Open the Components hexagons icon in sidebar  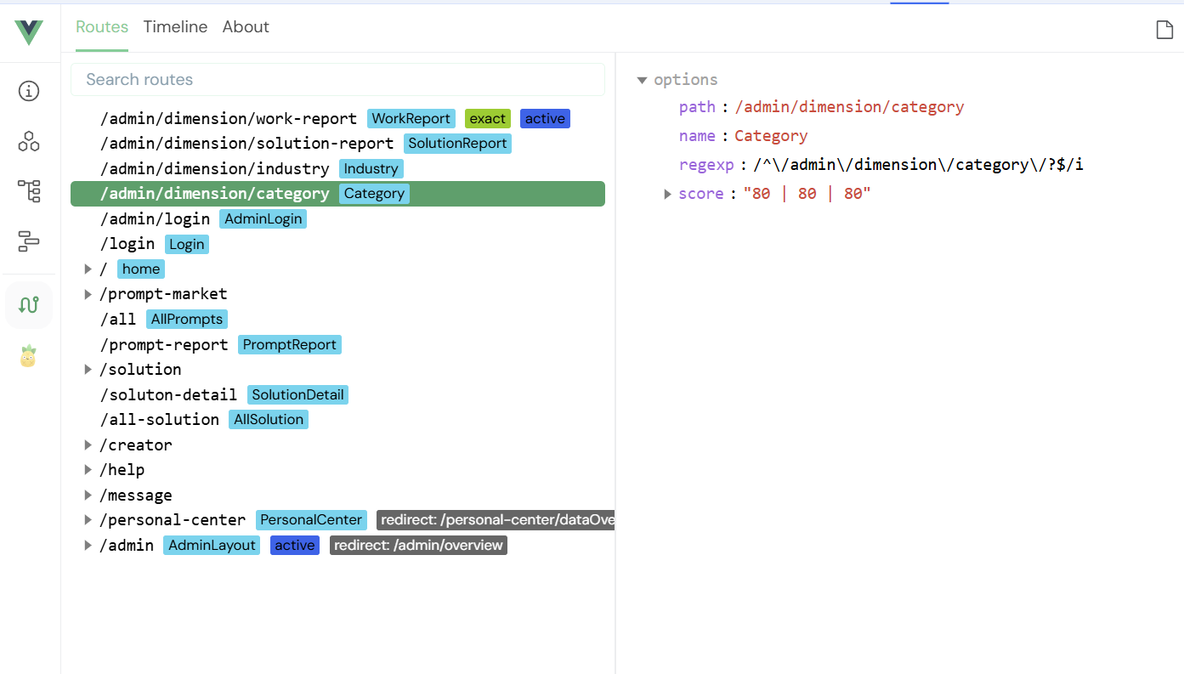29,141
